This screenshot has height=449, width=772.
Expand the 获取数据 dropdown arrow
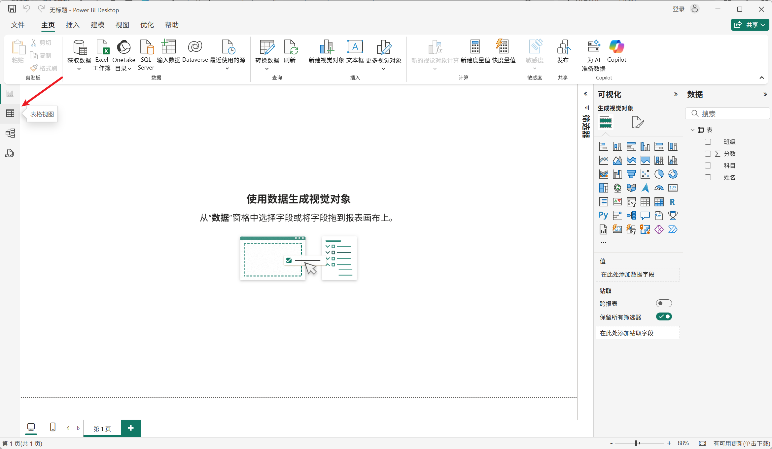tap(79, 69)
